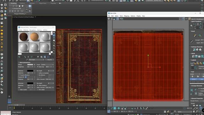This screenshot has width=204, height=115.
Task: Open the Mapping menu in Edit UVWs
Action: coord(127,16)
